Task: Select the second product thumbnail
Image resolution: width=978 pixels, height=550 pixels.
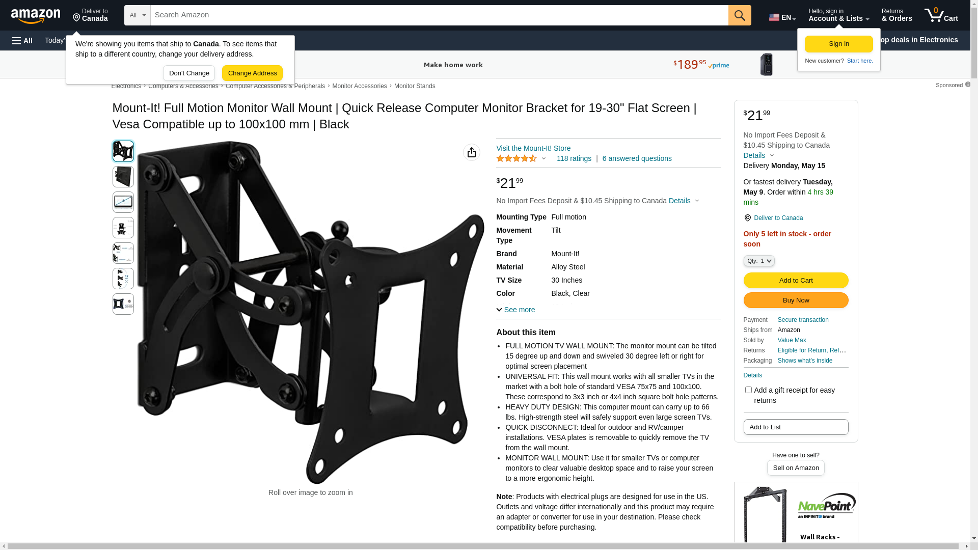Action: [123, 177]
